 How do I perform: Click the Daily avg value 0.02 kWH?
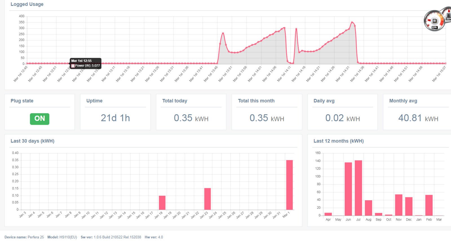[x=342, y=118]
